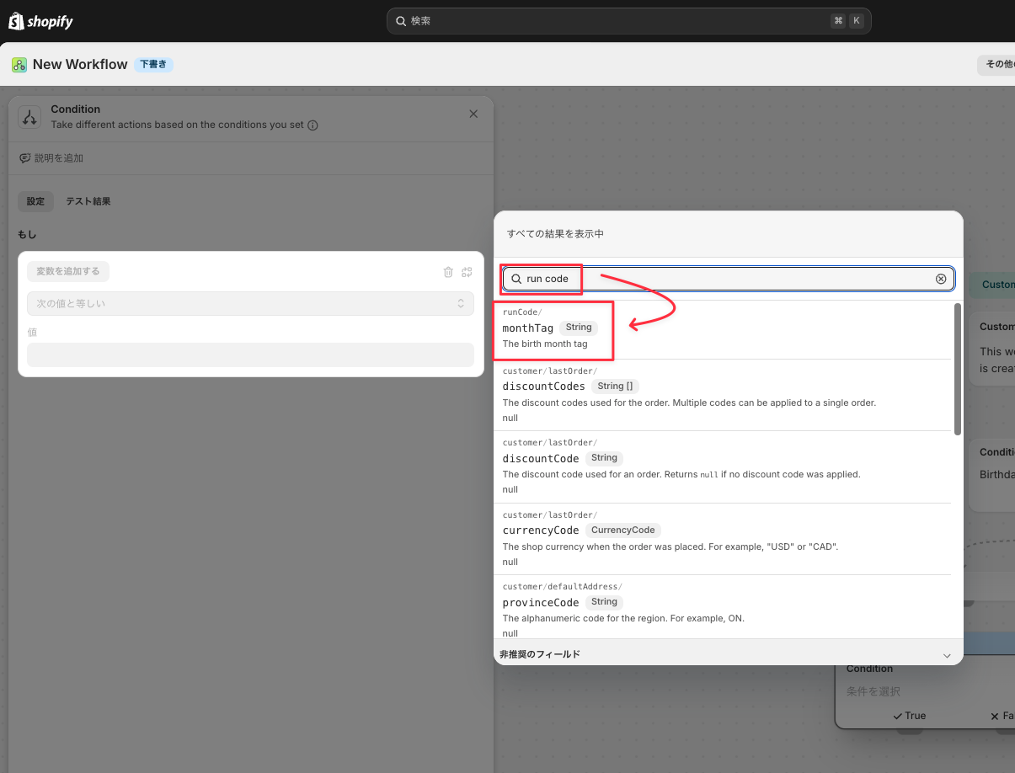
Task: Click the results list scrollbar
Action: tap(957, 369)
